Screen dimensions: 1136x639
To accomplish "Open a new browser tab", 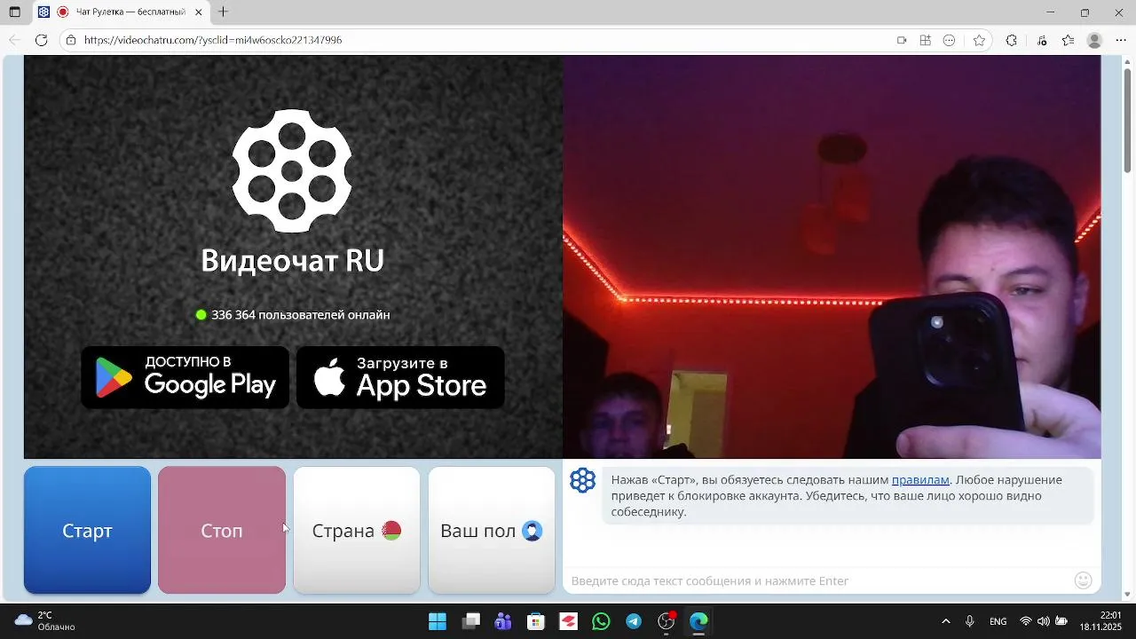I will point(224,12).
